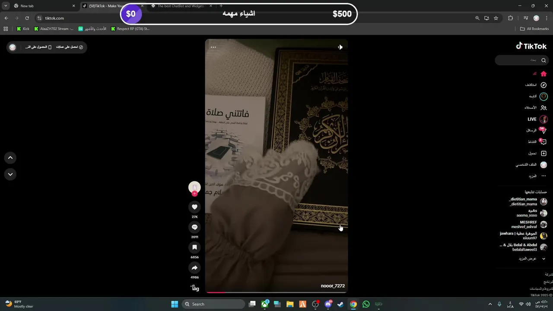The width and height of the screenshot is (553, 311).
Task: Open the aasma_soso followed account
Action: click(x=531, y=213)
